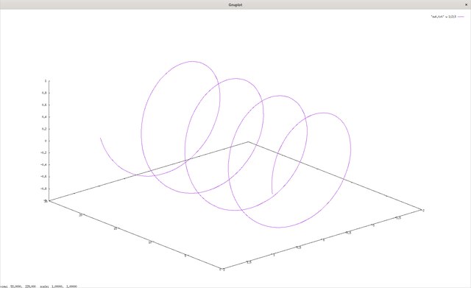Click the z-axis tick label 0.4

tap(44, 117)
